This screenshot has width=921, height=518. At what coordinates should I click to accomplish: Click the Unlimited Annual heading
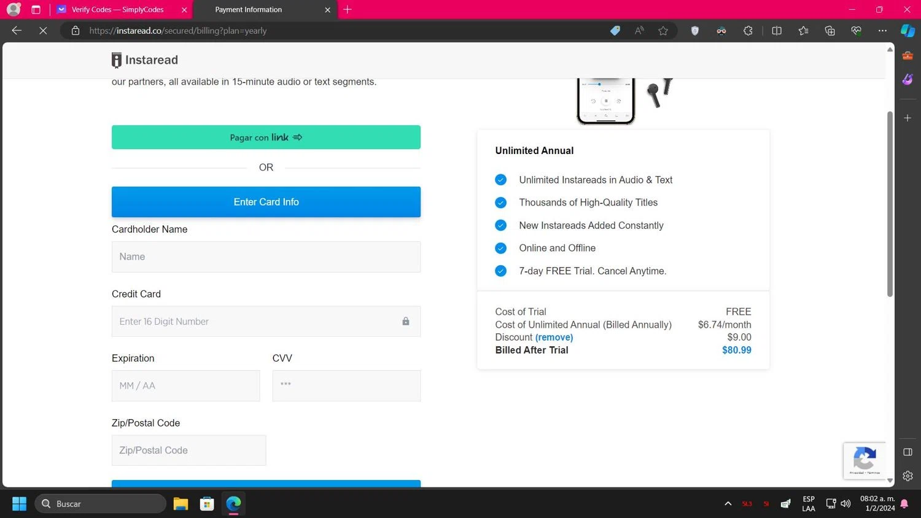(534, 151)
